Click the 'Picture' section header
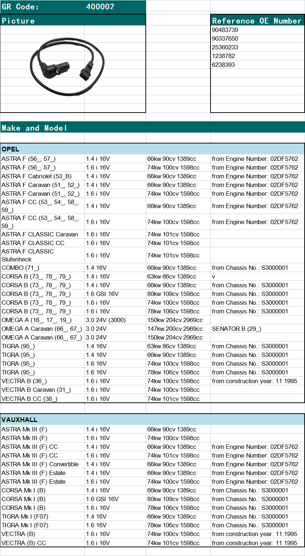Viewport: 305px width, 556px height. [73, 21]
